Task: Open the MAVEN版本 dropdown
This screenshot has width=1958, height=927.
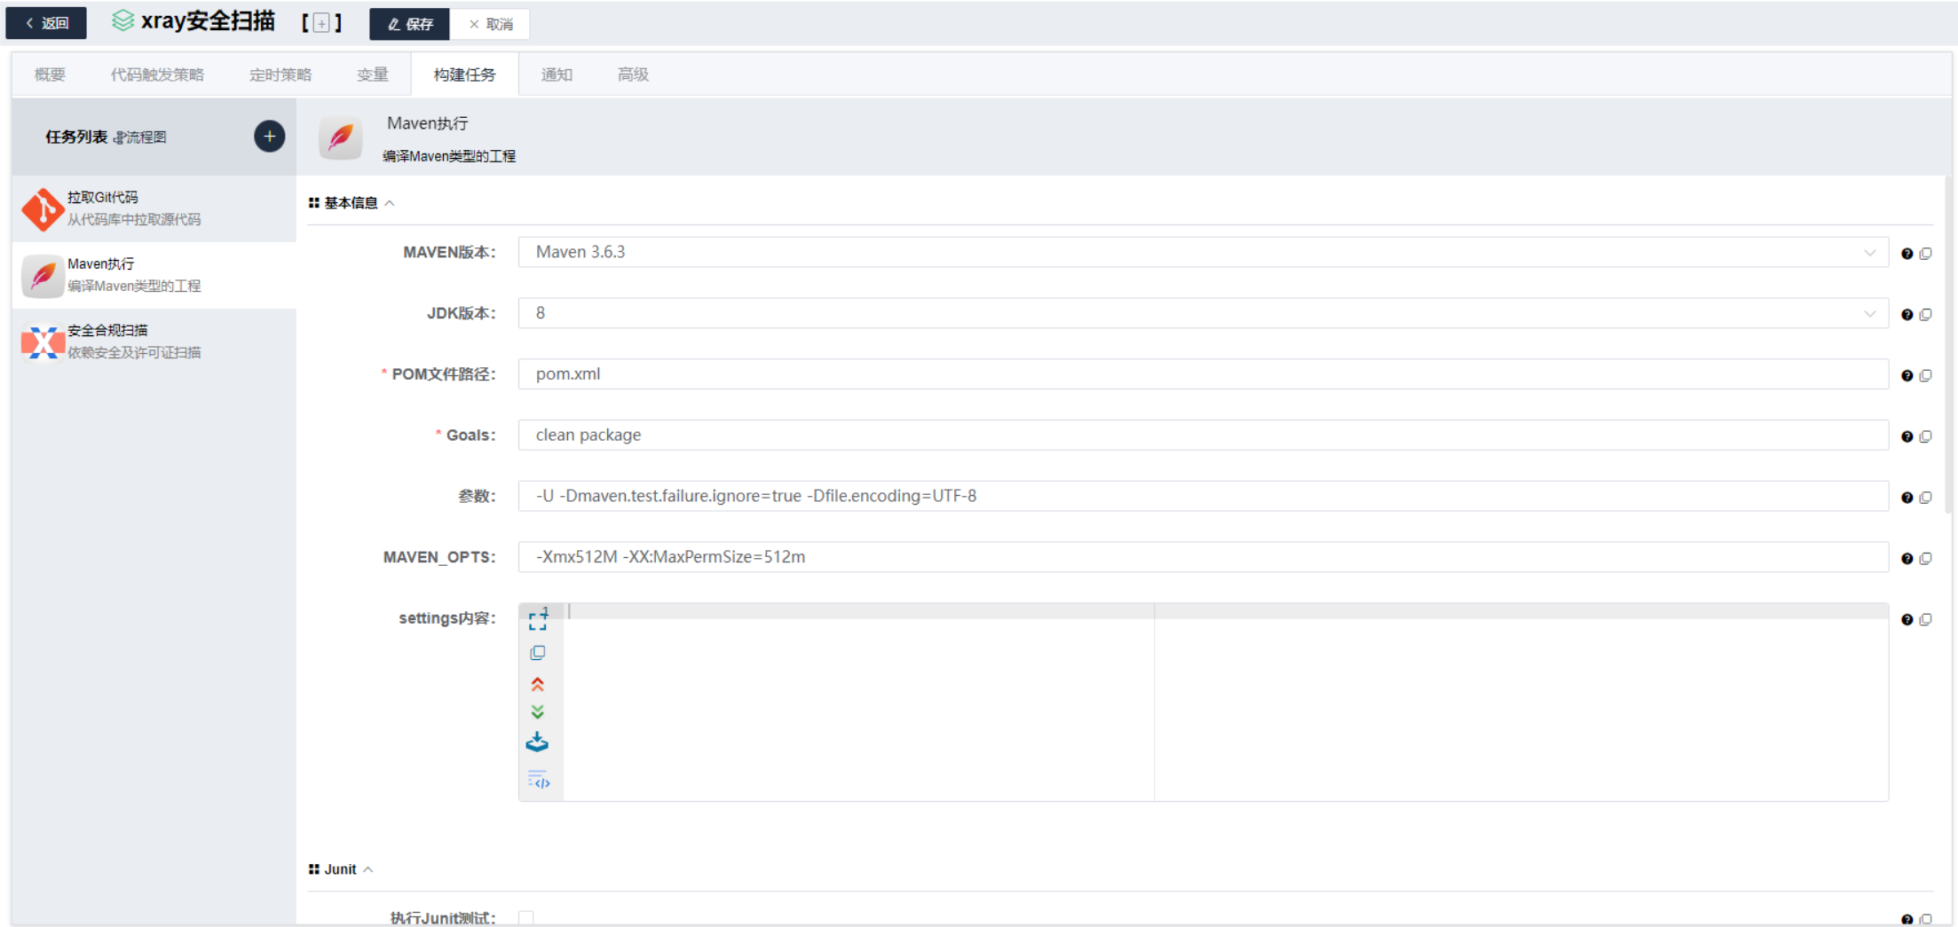Action: click(x=1203, y=253)
